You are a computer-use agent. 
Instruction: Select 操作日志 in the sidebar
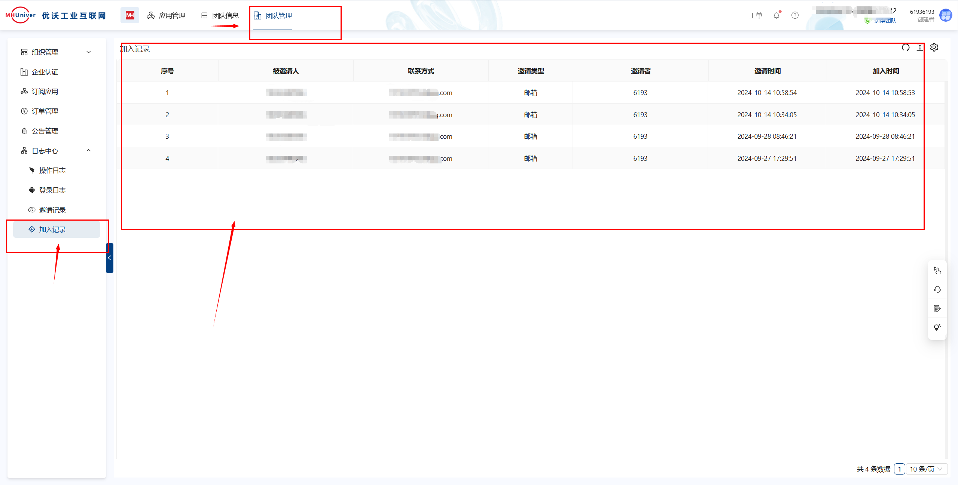pos(52,171)
